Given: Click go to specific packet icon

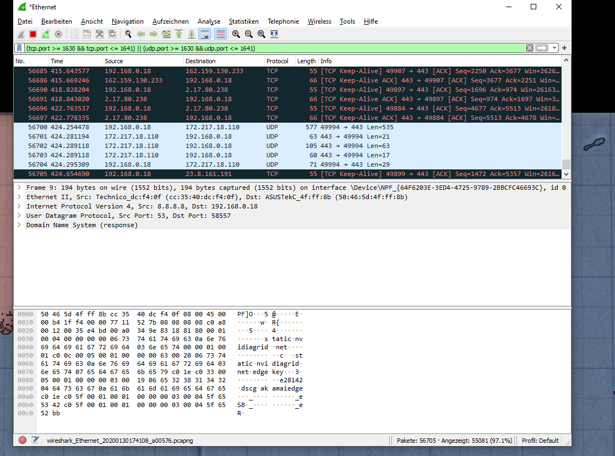Looking at the screenshot, I should tap(166, 35).
